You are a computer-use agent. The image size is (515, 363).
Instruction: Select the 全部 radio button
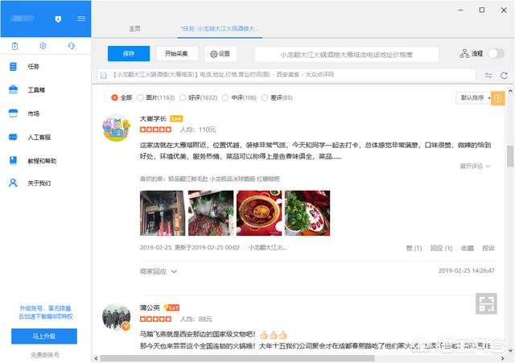(x=114, y=97)
